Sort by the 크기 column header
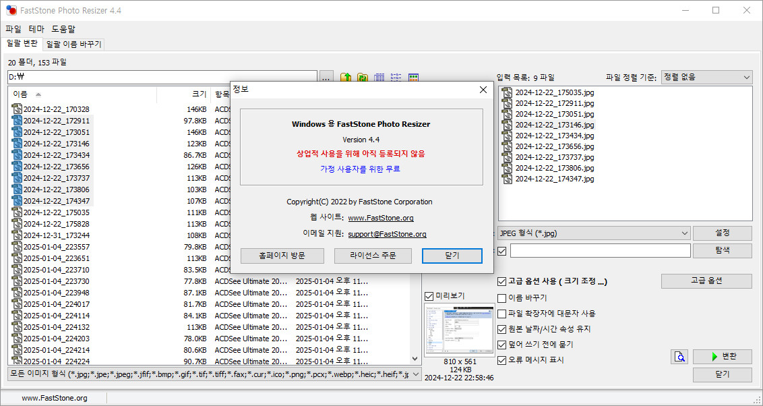This screenshot has height=406, width=763. tap(184, 94)
